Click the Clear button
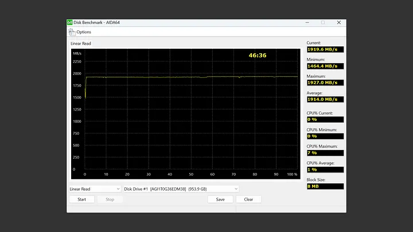413x232 pixels. pyautogui.click(x=248, y=199)
